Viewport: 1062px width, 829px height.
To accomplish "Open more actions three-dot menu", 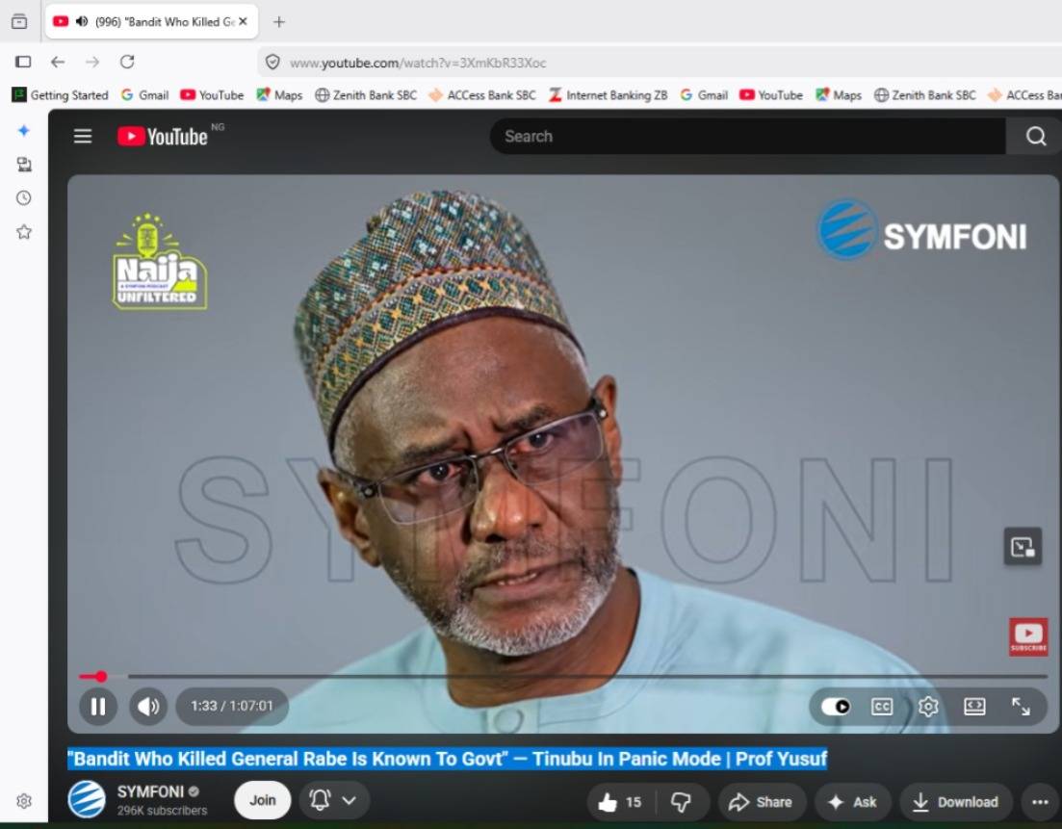I will 1040,802.
